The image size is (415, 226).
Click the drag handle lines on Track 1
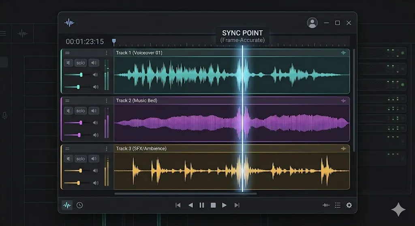point(67,53)
